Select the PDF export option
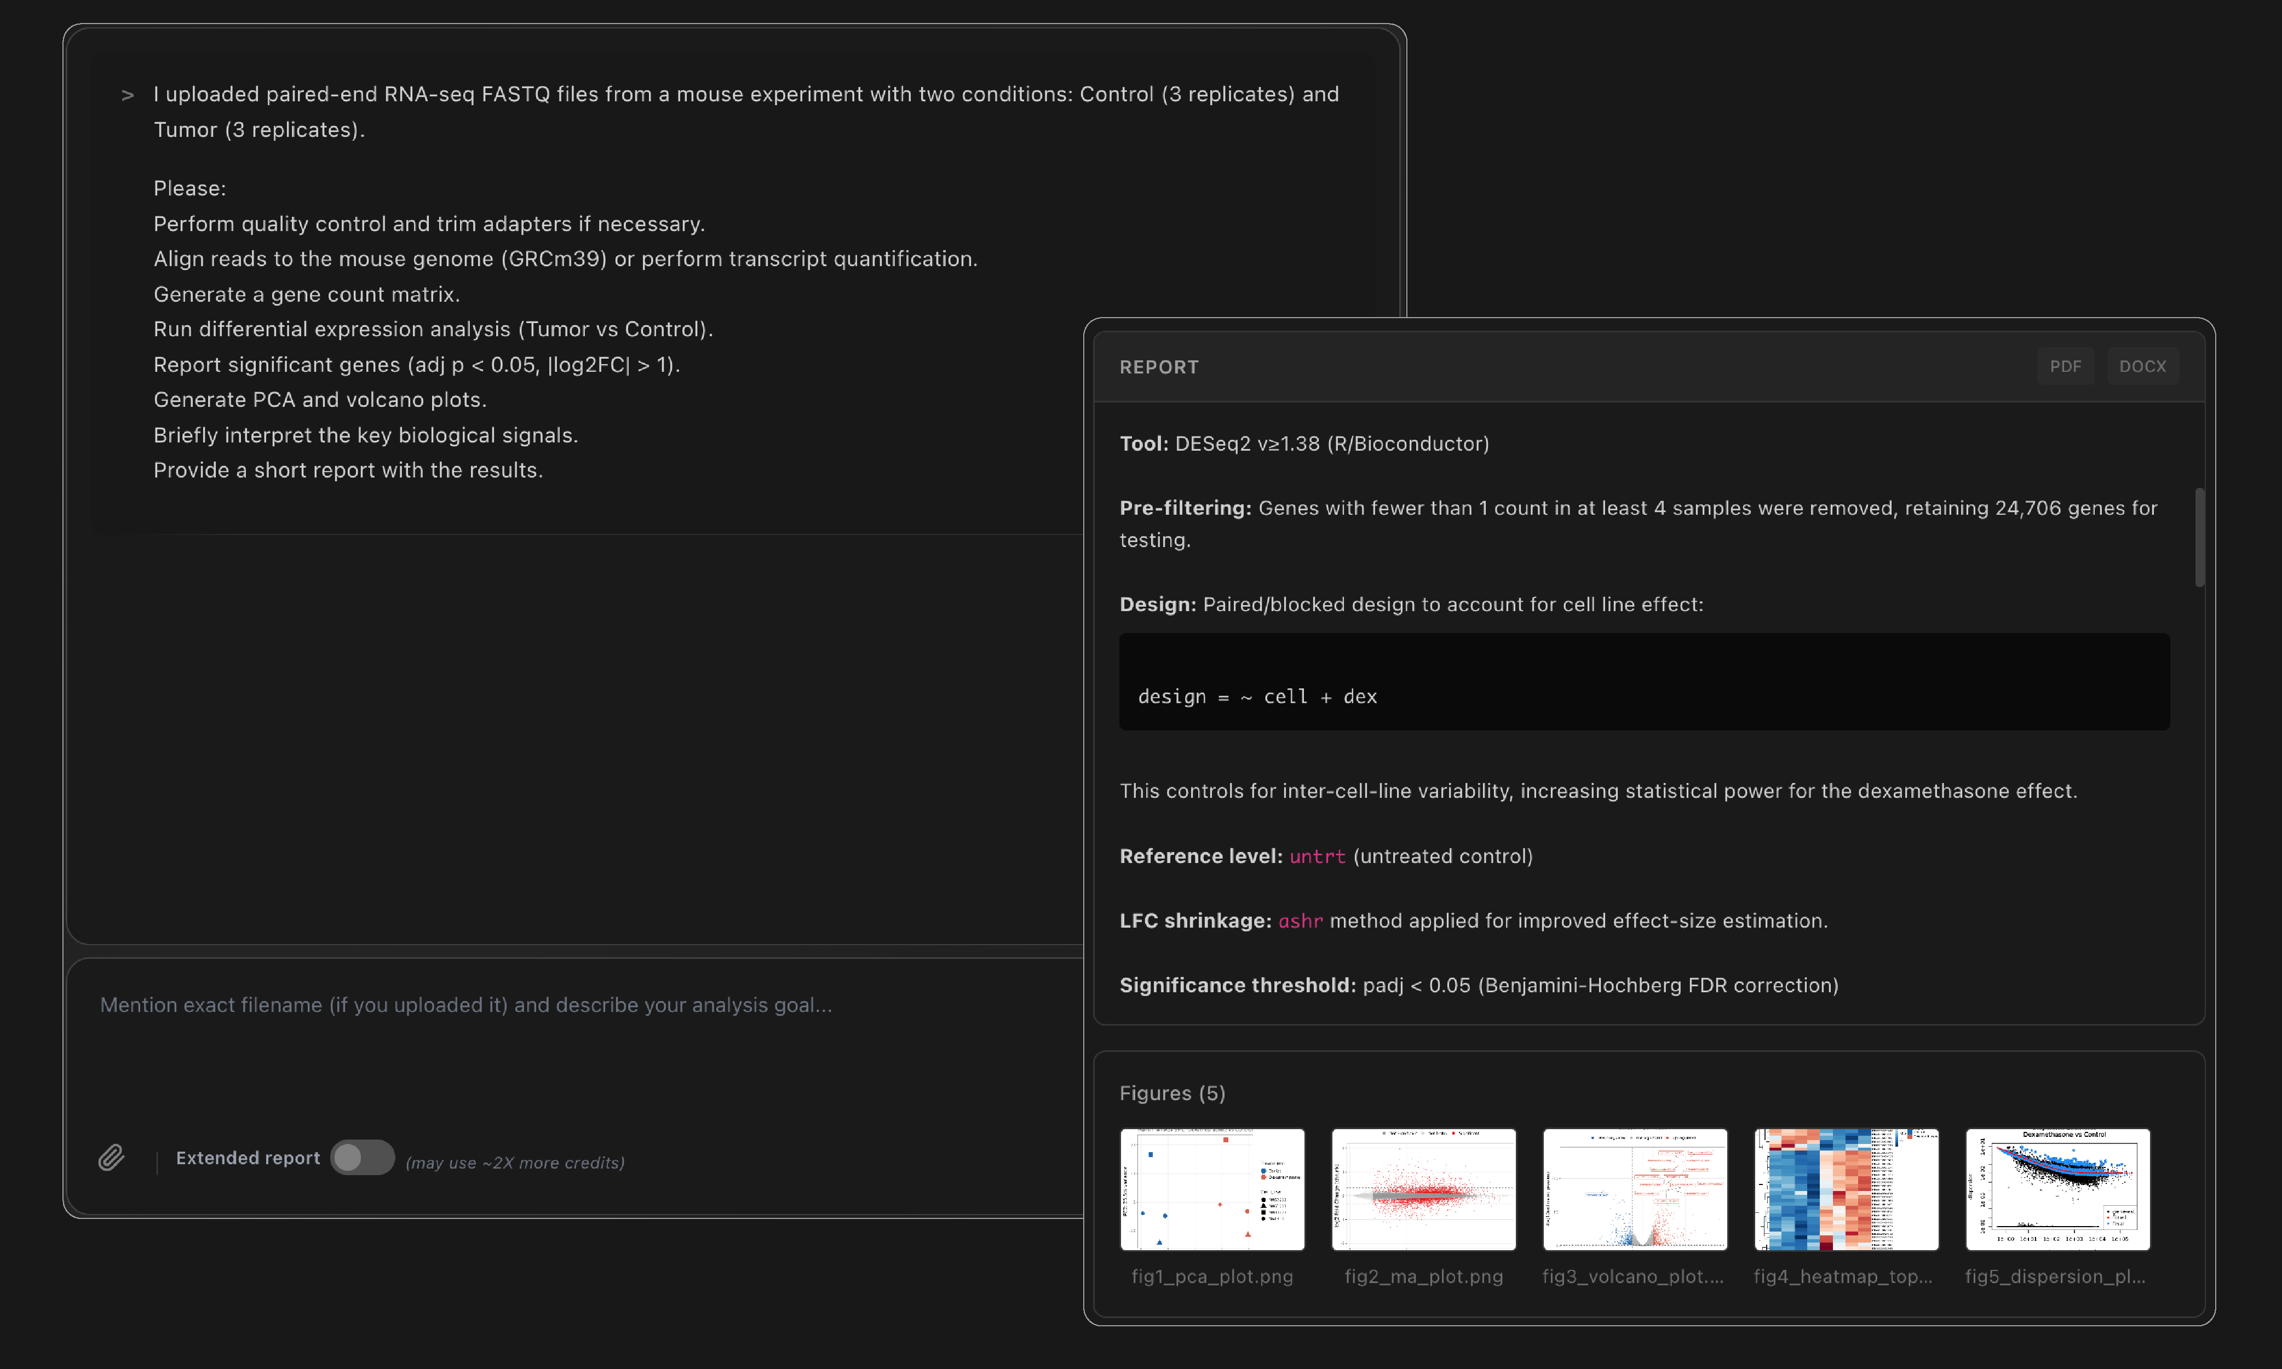Screen dimensions: 2282x1369 (x=2065, y=365)
